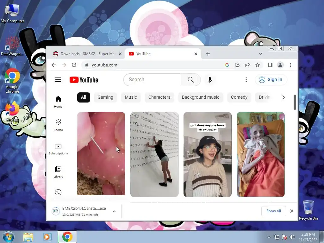Select the DataWagon desktop shortcut
Image resolution: width=324 pixels, height=243 pixels.
pos(12,47)
